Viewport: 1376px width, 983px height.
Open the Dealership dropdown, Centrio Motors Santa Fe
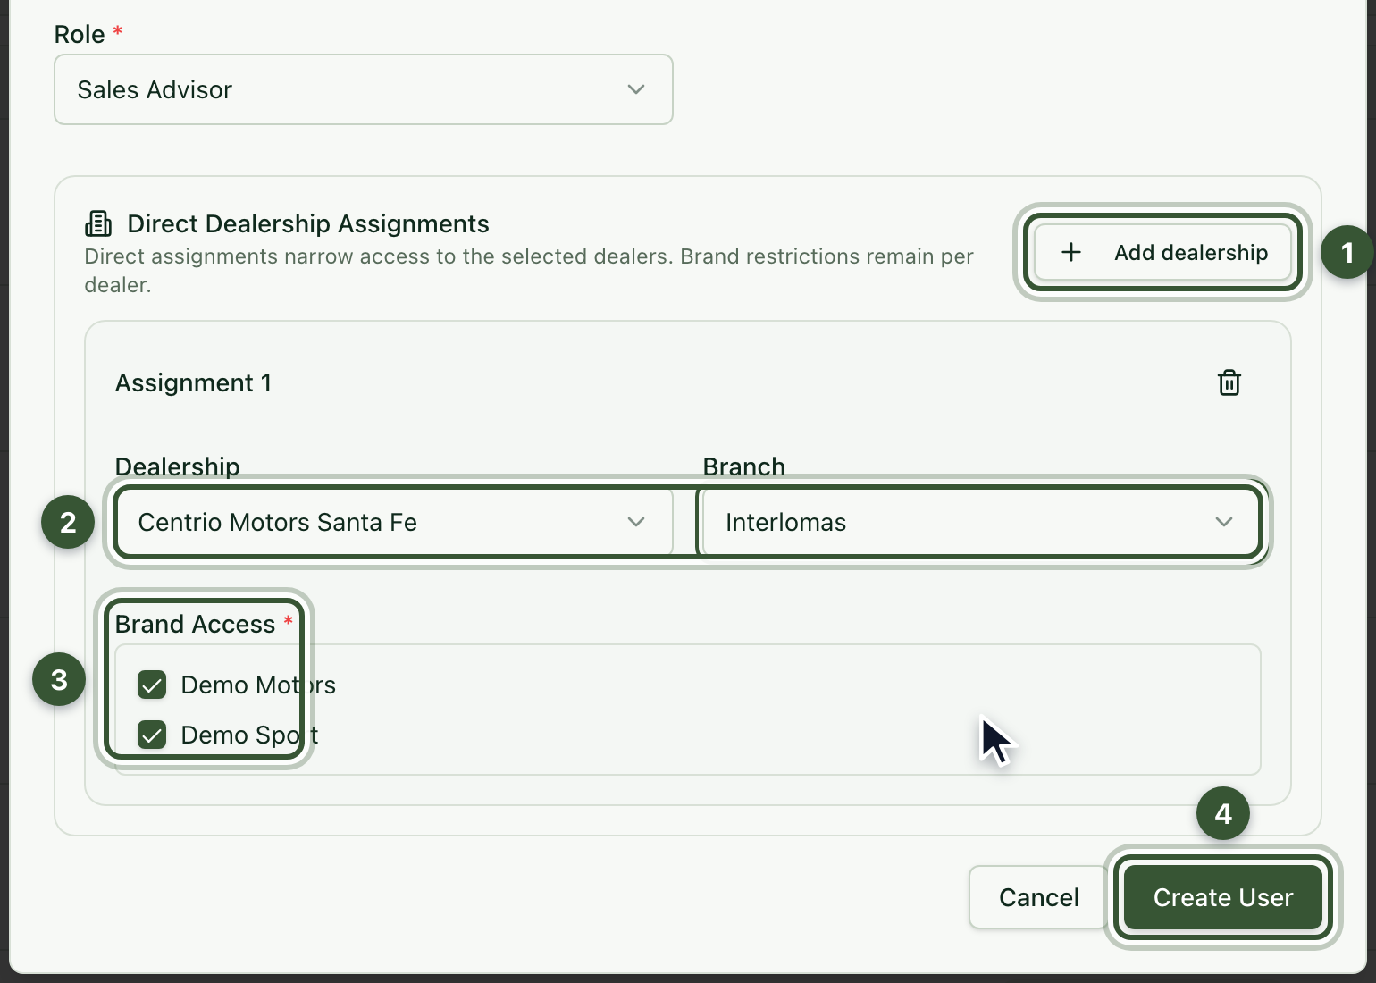(x=394, y=522)
